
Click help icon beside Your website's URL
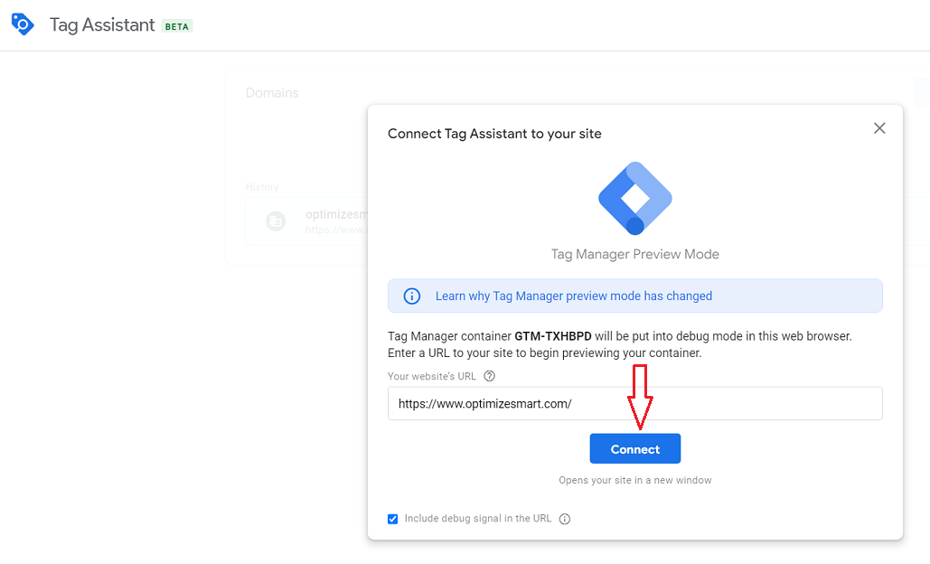point(490,376)
